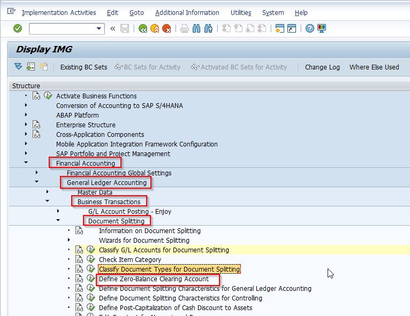The image size is (410, 316).
Task: Click the Back icon in toolbar
Action: pyautogui.click(x=142, y=28)
